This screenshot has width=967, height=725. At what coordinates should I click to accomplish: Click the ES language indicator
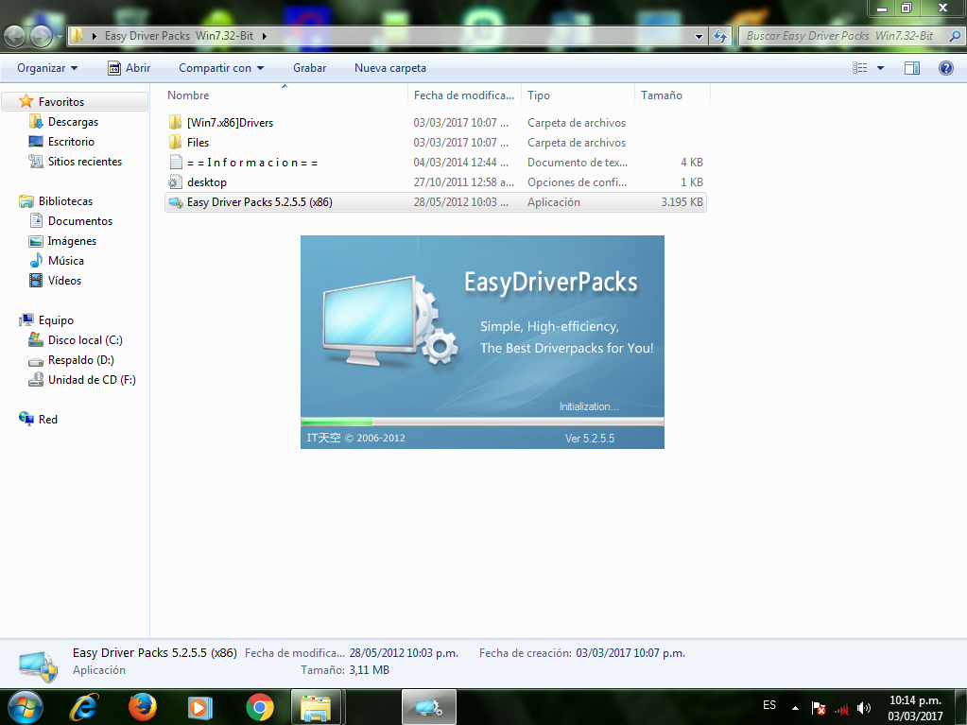pyautogui.click(x=769, y=704)
